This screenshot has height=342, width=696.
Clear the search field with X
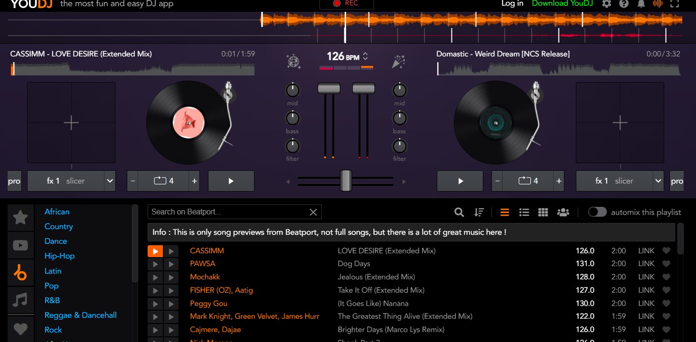click(313, 212)
